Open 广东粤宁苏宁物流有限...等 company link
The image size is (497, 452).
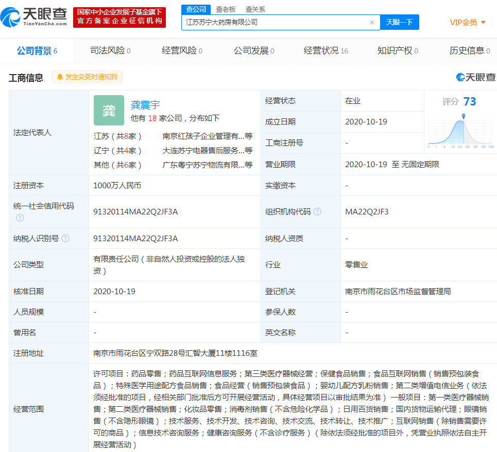pos(207,165)
